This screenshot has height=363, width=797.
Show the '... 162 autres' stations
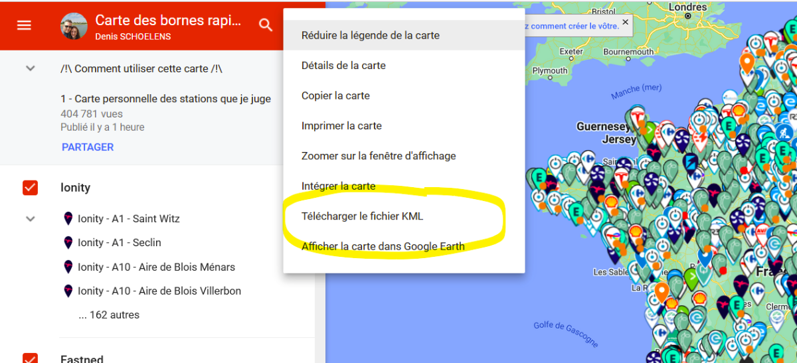point(109,315)
